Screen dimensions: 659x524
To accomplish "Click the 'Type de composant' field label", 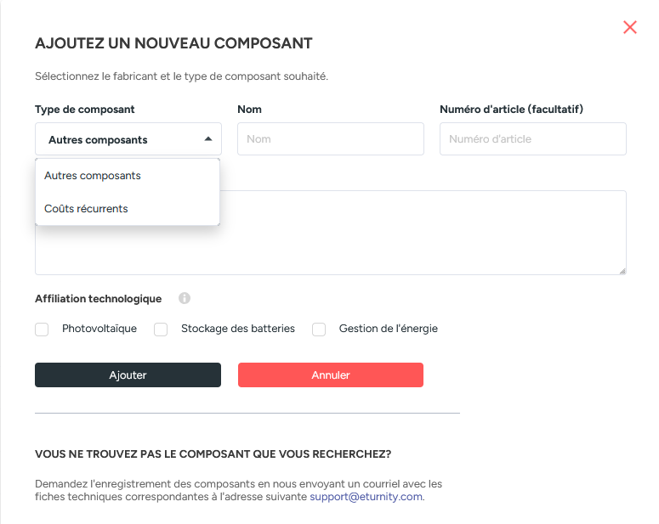I will click(x=85, y=110).
